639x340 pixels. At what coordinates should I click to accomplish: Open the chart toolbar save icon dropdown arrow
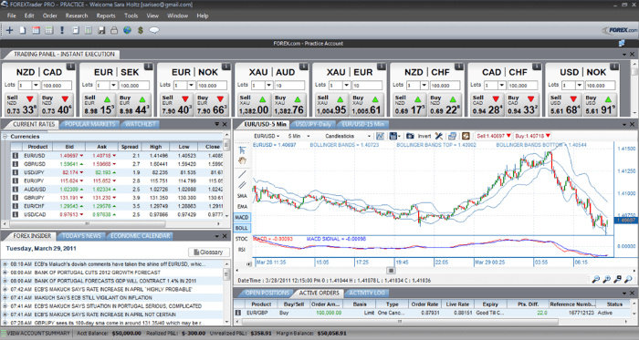click(x=399, y=136)
